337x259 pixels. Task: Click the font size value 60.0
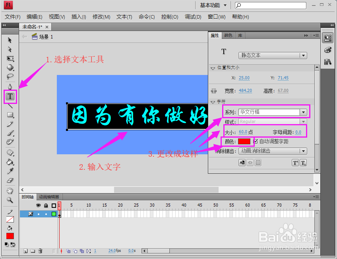tap(243, 132)
